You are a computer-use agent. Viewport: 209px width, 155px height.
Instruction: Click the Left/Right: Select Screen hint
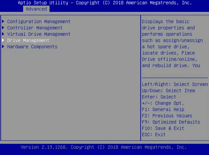pos(175,84)
